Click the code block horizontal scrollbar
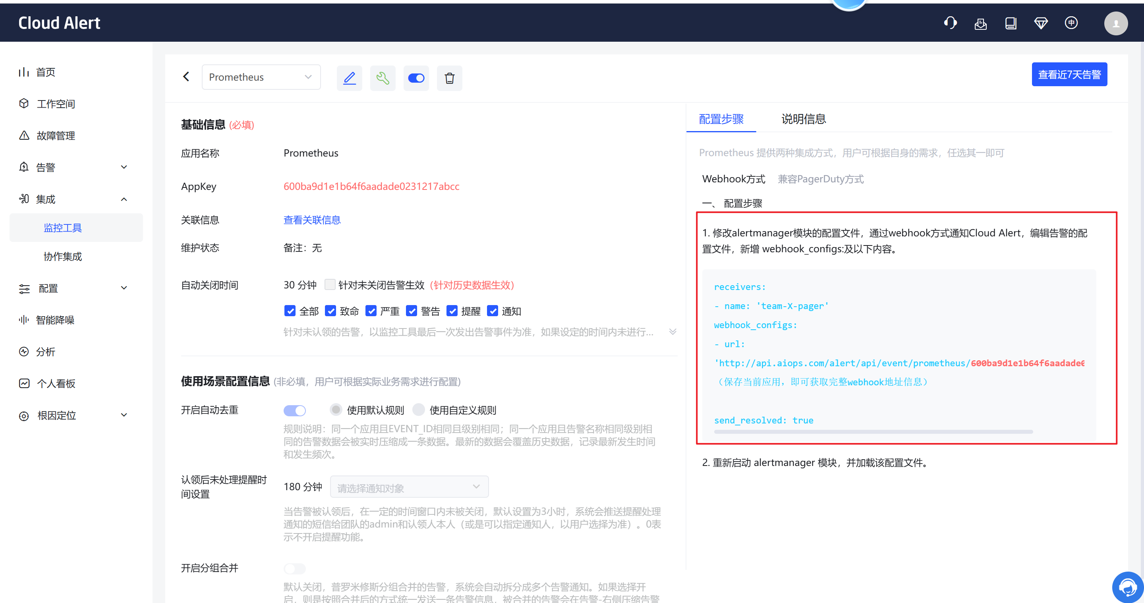Viewport: 1144px width, 603px height. pyautogui.click(x=873, y=432)
